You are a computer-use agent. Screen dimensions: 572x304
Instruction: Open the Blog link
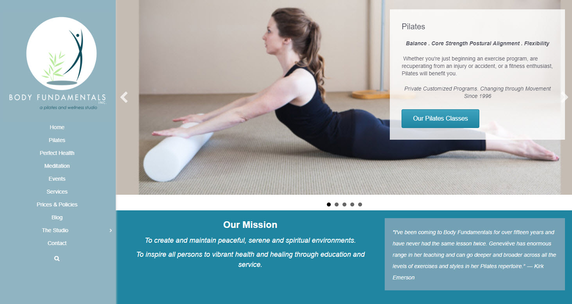[57, 217]
